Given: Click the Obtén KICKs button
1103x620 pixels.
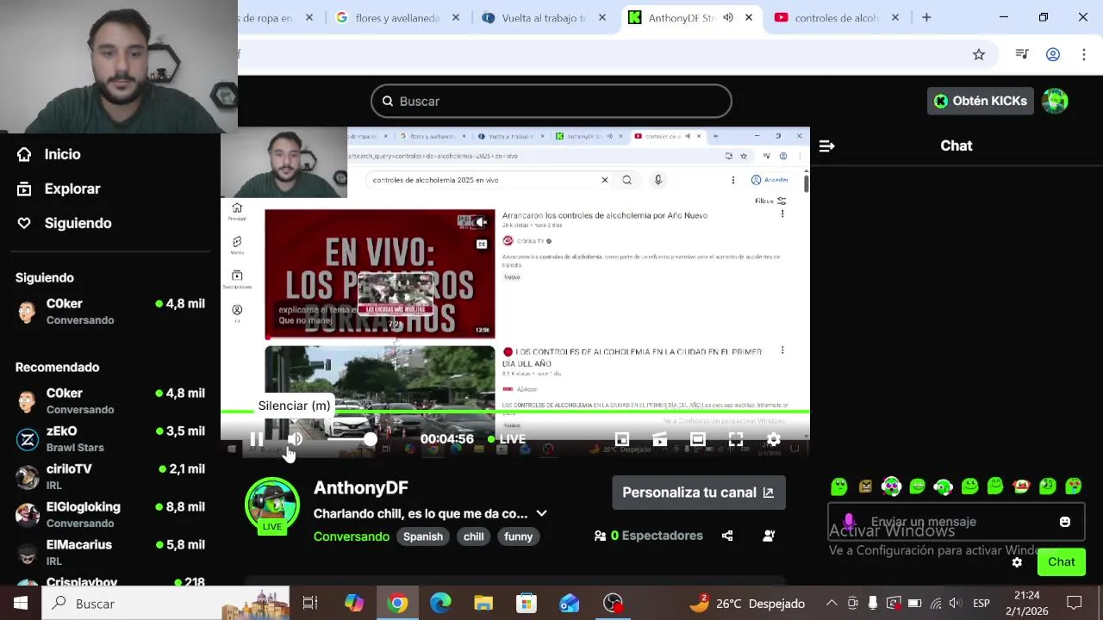Looking at the screenshot, I should [981, 101].
